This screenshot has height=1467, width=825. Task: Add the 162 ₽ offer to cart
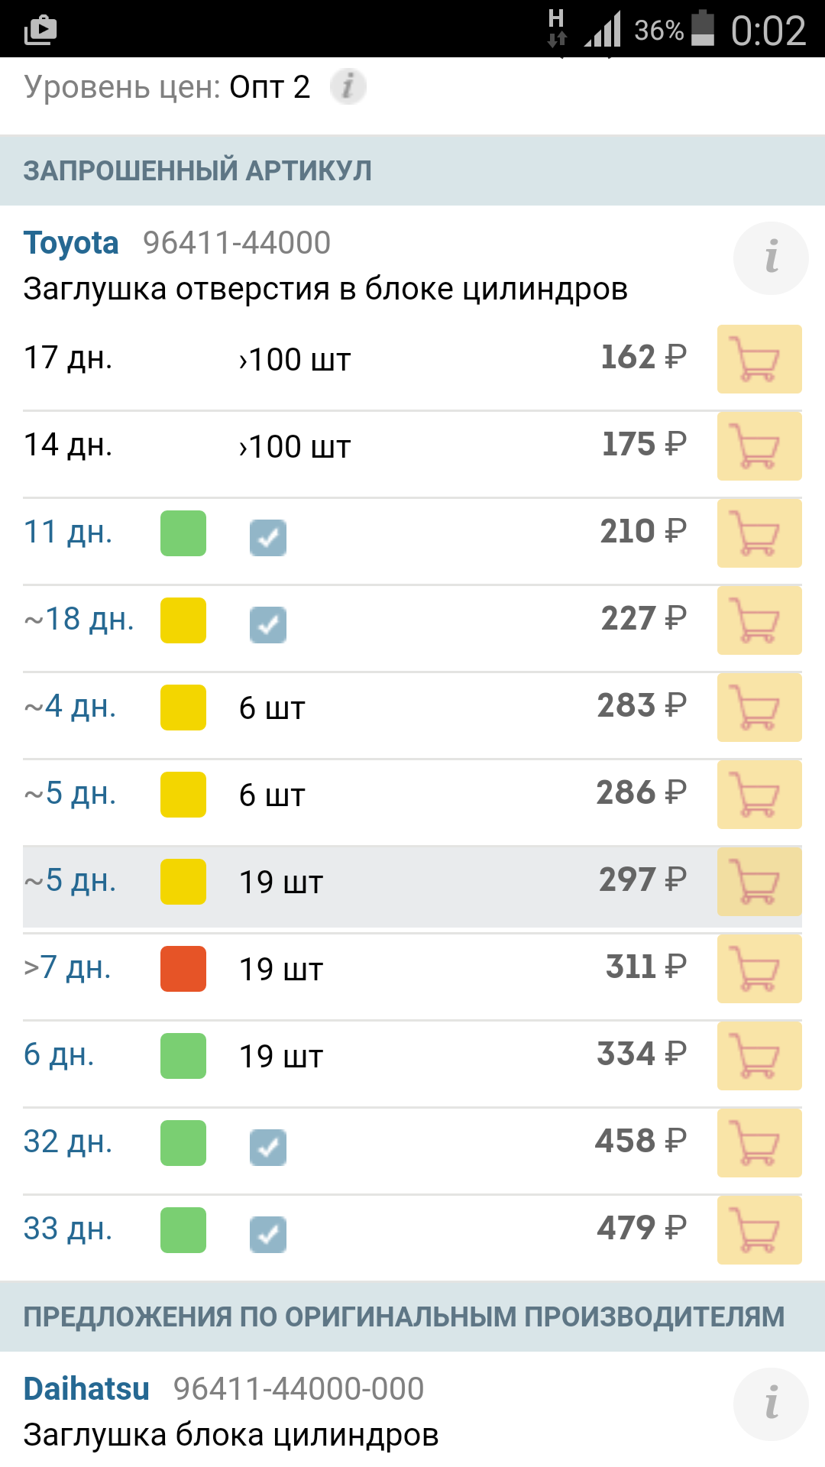coord(759,359)
